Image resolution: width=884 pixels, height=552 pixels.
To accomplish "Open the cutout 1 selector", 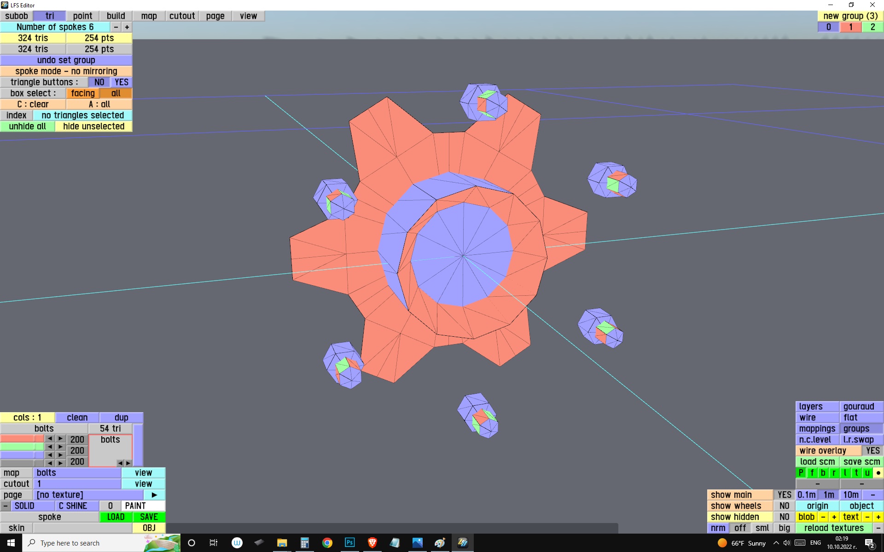I will tap(77, 484).
